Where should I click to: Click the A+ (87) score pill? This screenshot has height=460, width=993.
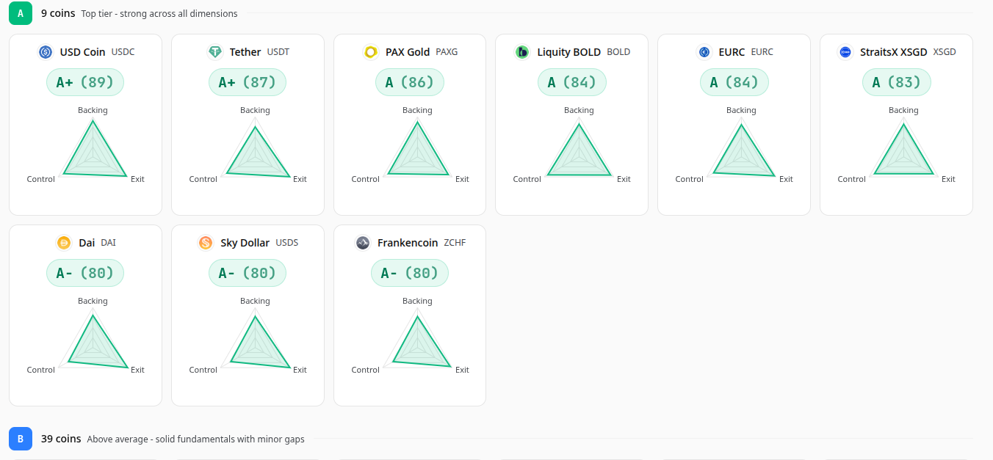(248, 82)
